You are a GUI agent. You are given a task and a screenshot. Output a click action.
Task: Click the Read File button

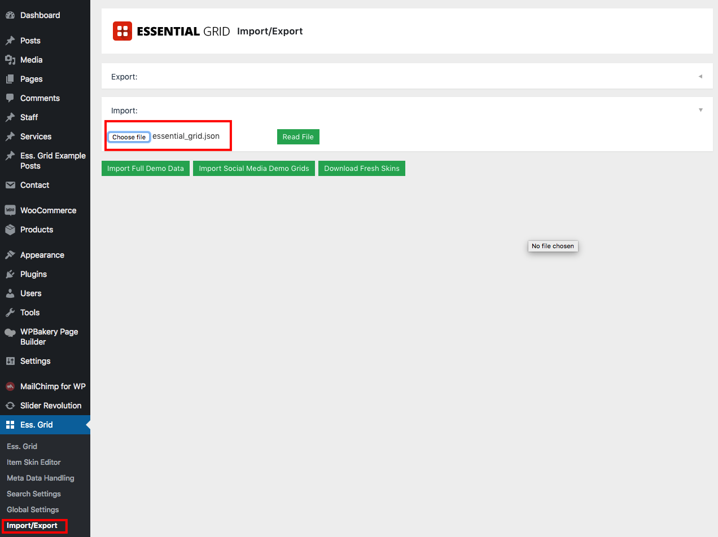(298, 137)
